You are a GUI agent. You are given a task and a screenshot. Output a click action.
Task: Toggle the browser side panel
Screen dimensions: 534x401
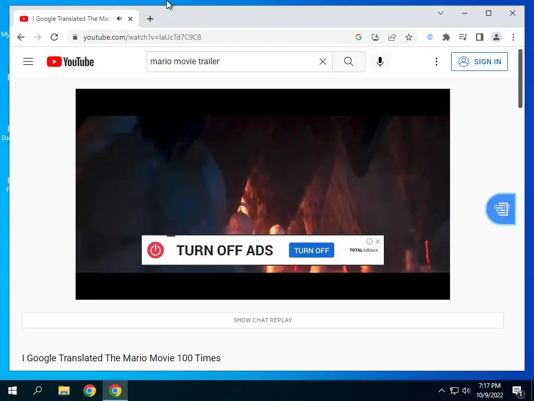480,37
